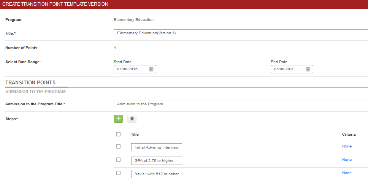Screen dimensions: 368x179
Task: Edit the template Title input field
Action: pos(241,33)
